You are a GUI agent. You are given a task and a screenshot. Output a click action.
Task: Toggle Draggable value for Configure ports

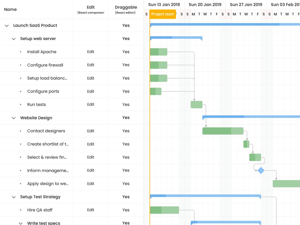(x=126, y=91)
